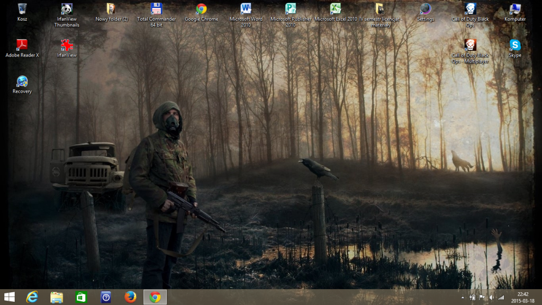Select the Kosz recycle bin desktop icon
The image size is (542, 305).
tap(22, 13)
